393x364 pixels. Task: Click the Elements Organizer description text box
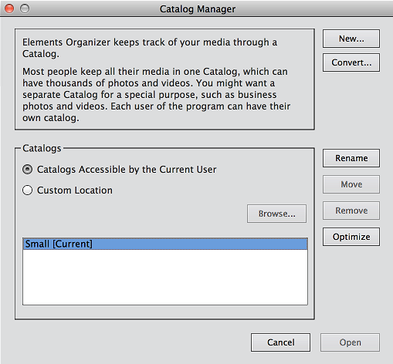[x=164, y=79]
